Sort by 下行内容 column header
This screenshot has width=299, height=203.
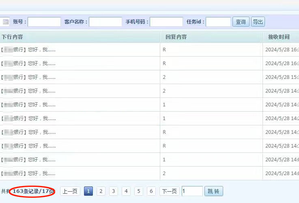(12, 37)
